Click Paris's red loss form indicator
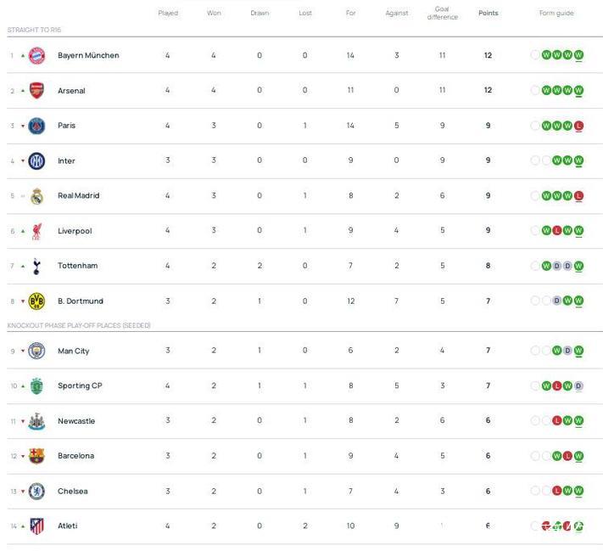Image resolution: width=603 pixels, height=551 pixels. [x=578, y=126]
